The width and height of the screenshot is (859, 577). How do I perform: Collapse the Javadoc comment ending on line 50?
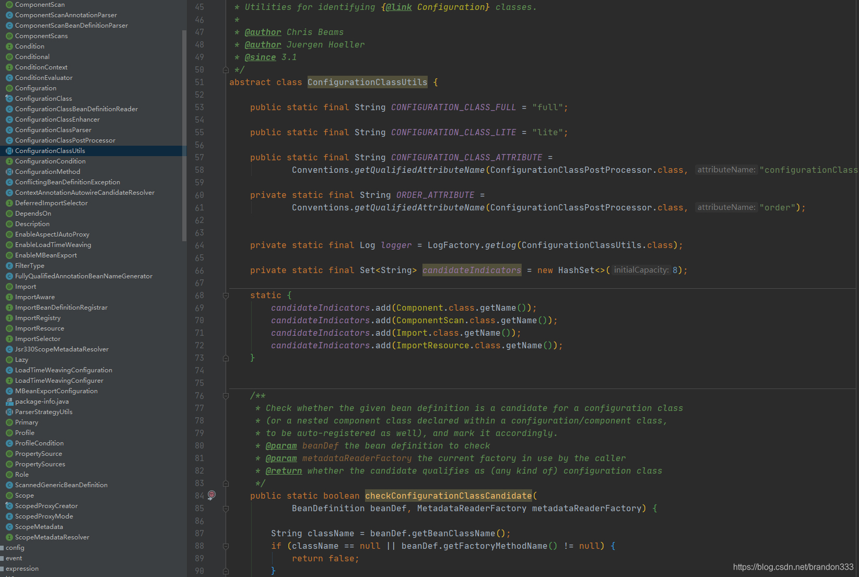click(x=226, y=70)
